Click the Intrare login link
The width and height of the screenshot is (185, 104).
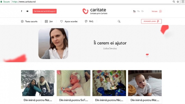tap(155, 11)
